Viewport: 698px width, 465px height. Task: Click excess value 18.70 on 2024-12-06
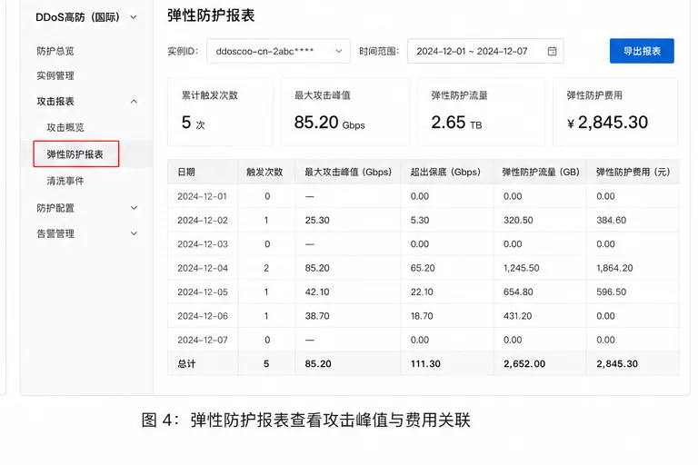point(422,316)
